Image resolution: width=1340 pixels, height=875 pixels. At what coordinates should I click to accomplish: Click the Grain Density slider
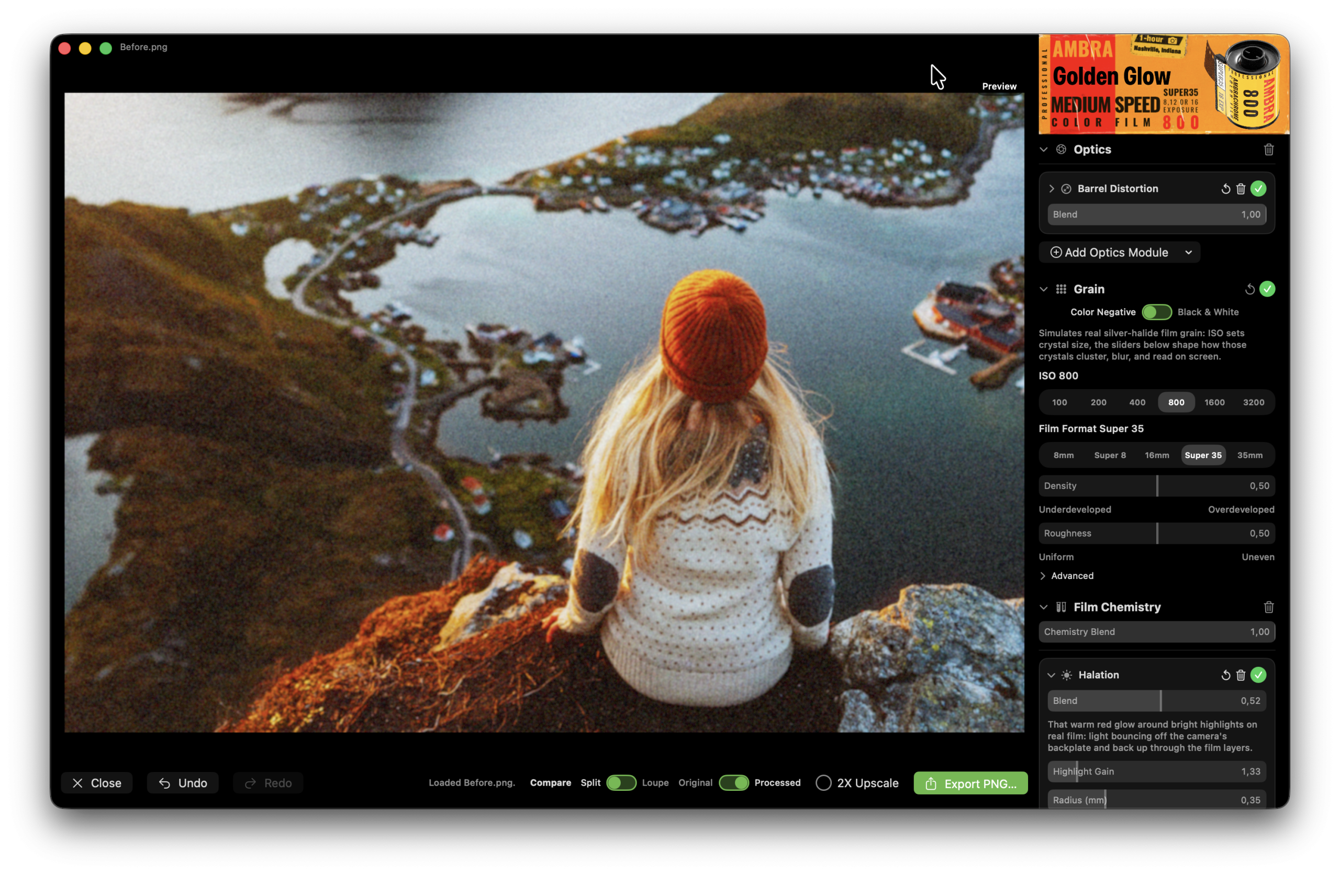[1156, 486]
